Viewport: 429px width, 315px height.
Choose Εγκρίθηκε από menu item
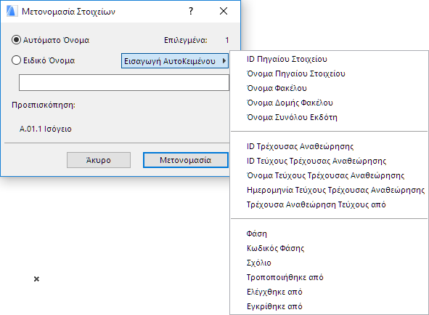[x=329, y=306]
